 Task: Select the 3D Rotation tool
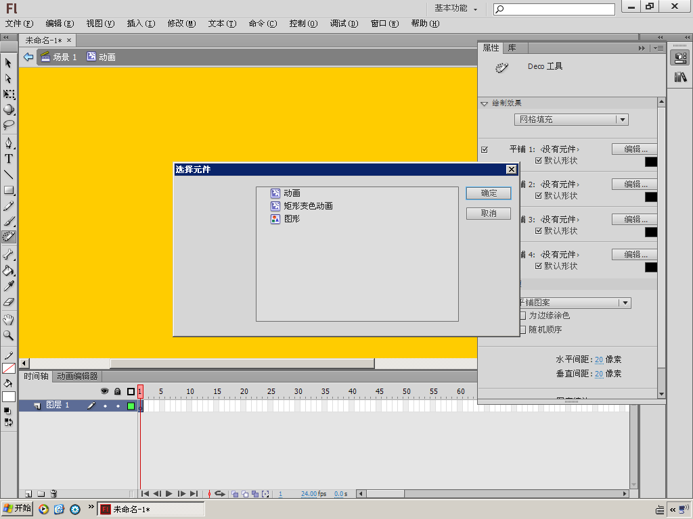(8, 109)
